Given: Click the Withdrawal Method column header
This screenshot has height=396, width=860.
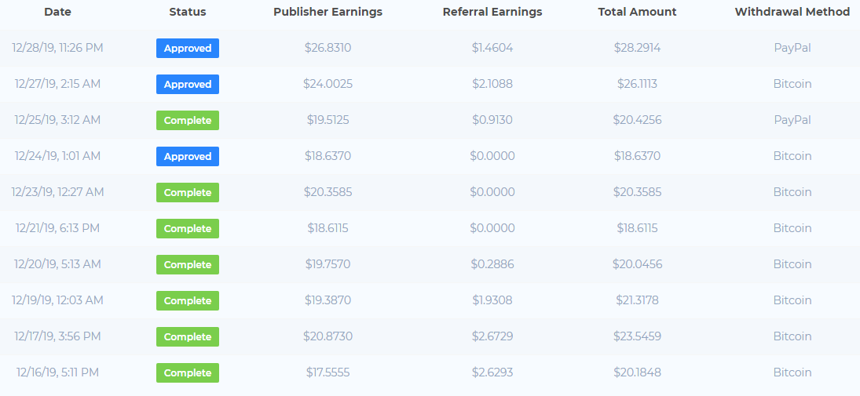Looking at the screenshot, I should click(792, 12).
